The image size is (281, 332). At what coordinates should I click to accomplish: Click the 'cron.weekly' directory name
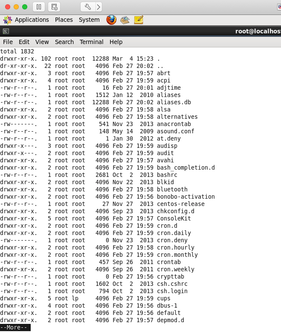coord(176,270)
